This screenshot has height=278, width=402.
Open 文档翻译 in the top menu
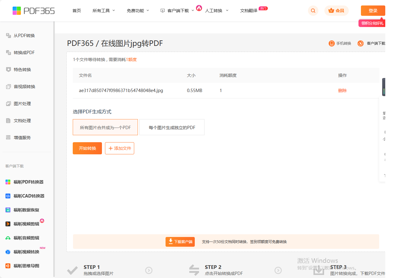coord(249,11)
